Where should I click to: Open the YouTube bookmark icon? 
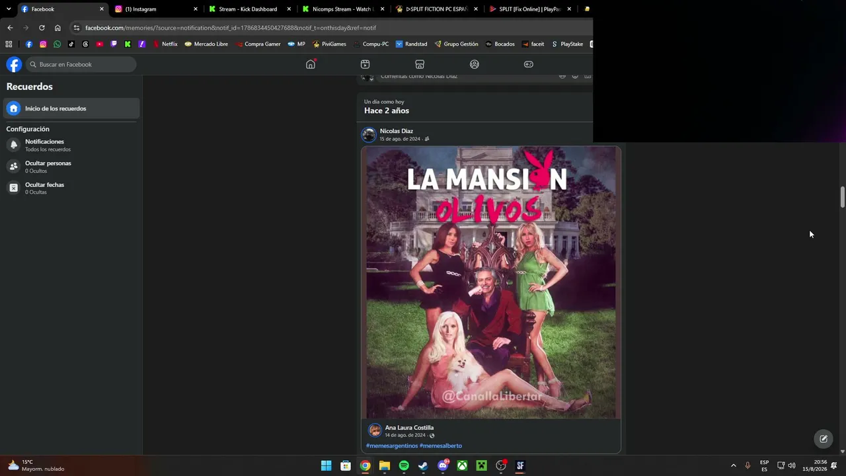pos(100,44)
